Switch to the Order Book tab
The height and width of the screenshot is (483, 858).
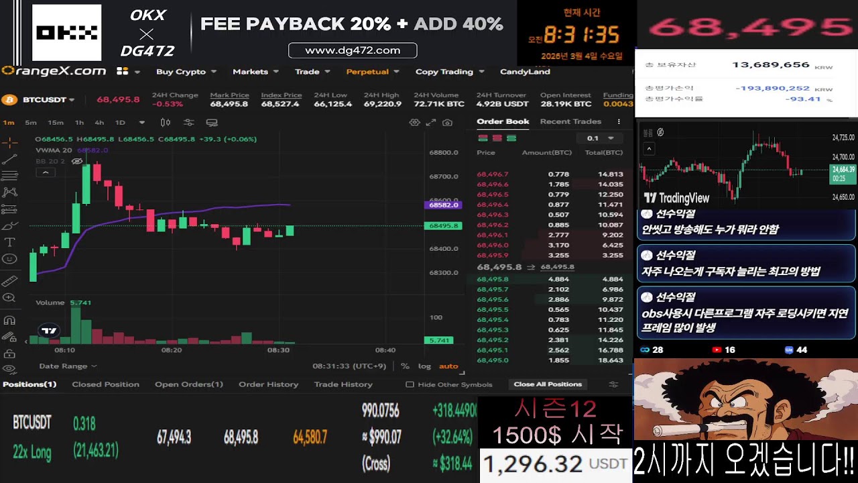[x=503, y=121]
